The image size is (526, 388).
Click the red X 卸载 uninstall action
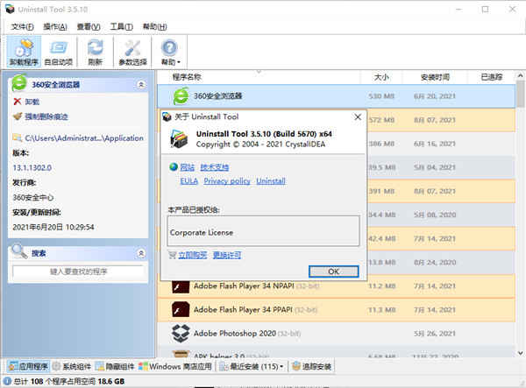(26, 102)
